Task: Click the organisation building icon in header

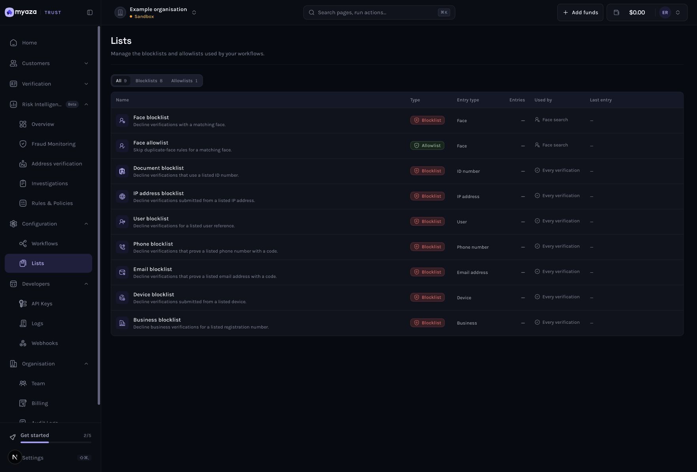Action: click(x=120, y=12)
